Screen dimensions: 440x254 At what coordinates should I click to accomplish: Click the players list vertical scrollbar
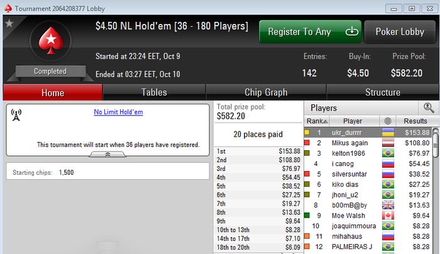436,191
